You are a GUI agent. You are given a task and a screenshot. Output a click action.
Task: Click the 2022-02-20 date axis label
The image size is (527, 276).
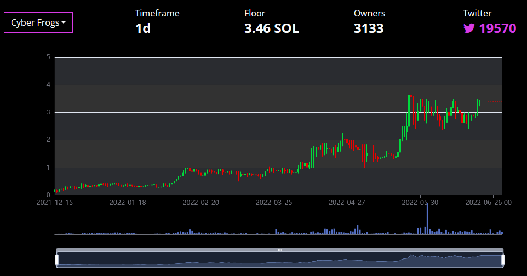[201, 203]
